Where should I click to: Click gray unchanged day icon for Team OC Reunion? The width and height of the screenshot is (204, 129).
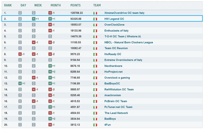pyautogui.click(x=20, y=48)
